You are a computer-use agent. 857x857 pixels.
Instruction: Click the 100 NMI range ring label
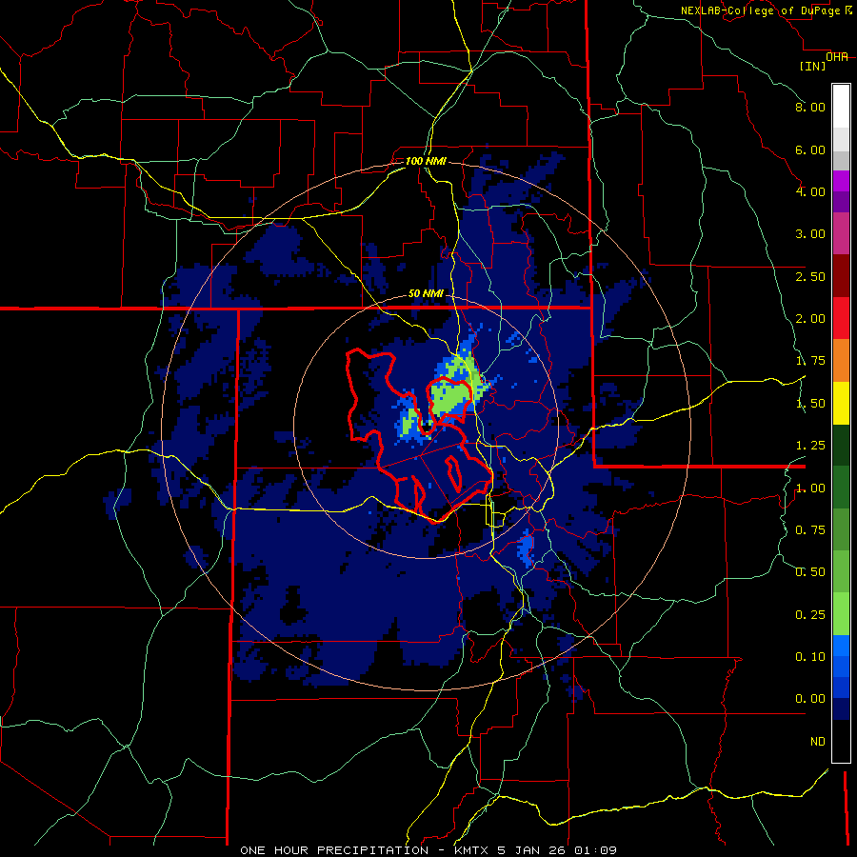pos(426,161)
